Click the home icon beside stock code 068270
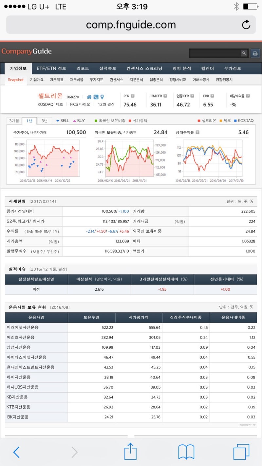The image size is (262, 466). (89, 97)
